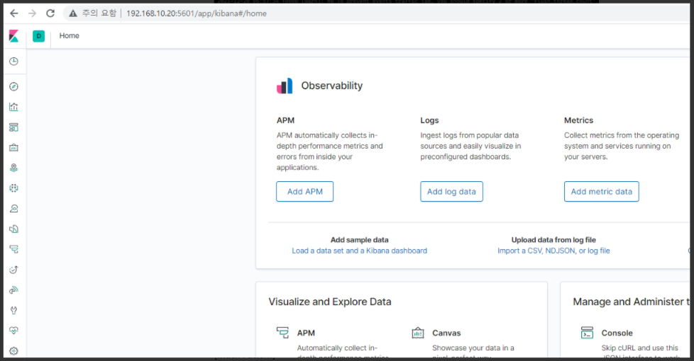This screenshot has height=361, width=694.
Task: Open the D space avatar
Action: [38, 36]
